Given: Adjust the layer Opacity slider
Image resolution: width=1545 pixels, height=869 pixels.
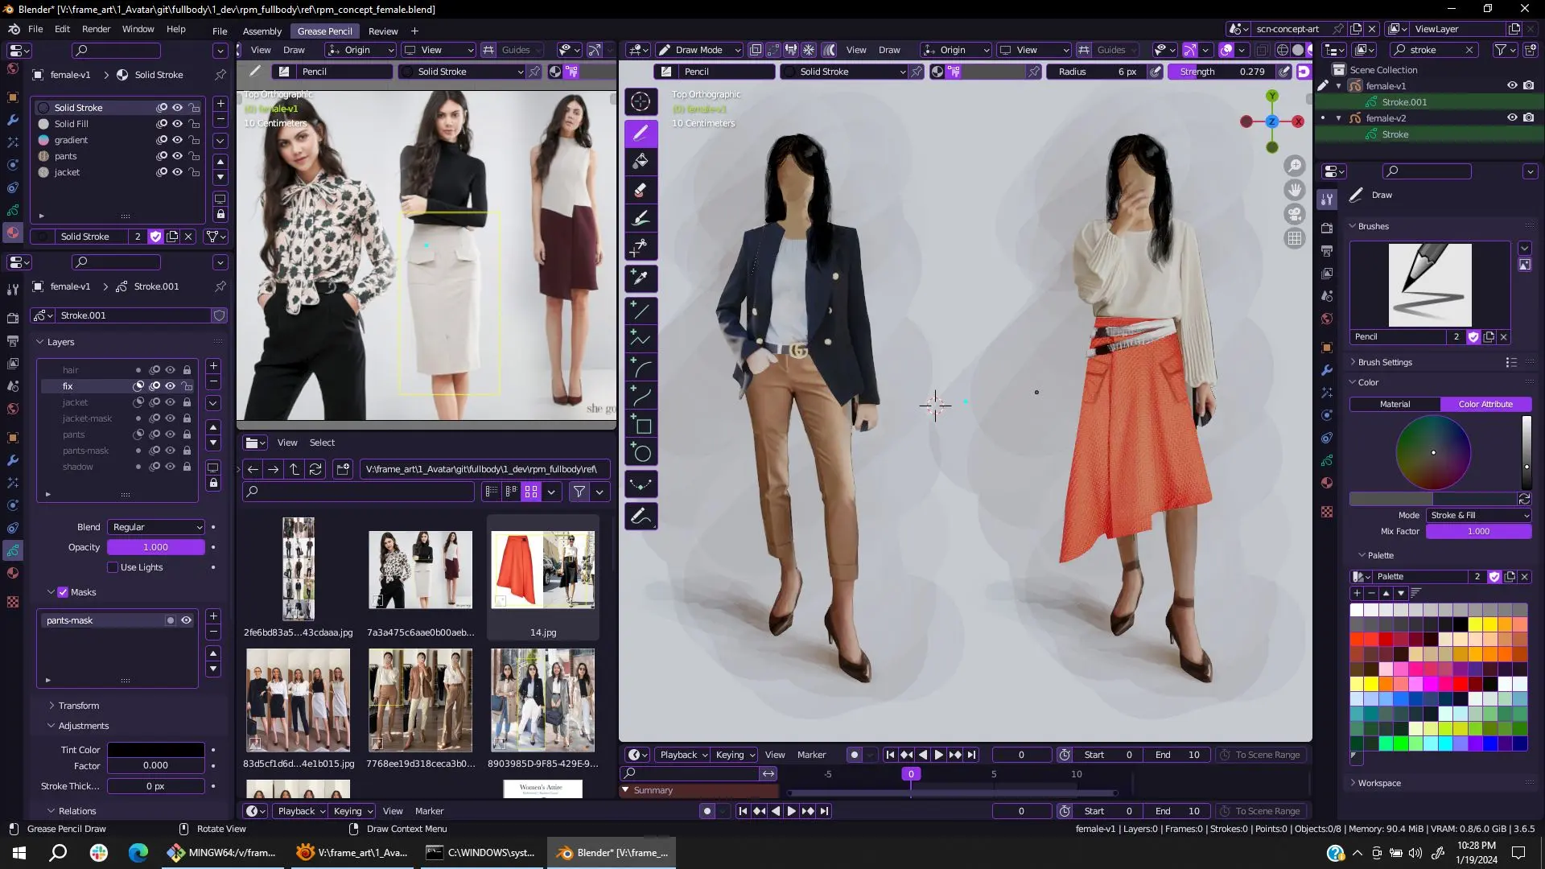Looking at the screenshot, I should click(156, 547).
